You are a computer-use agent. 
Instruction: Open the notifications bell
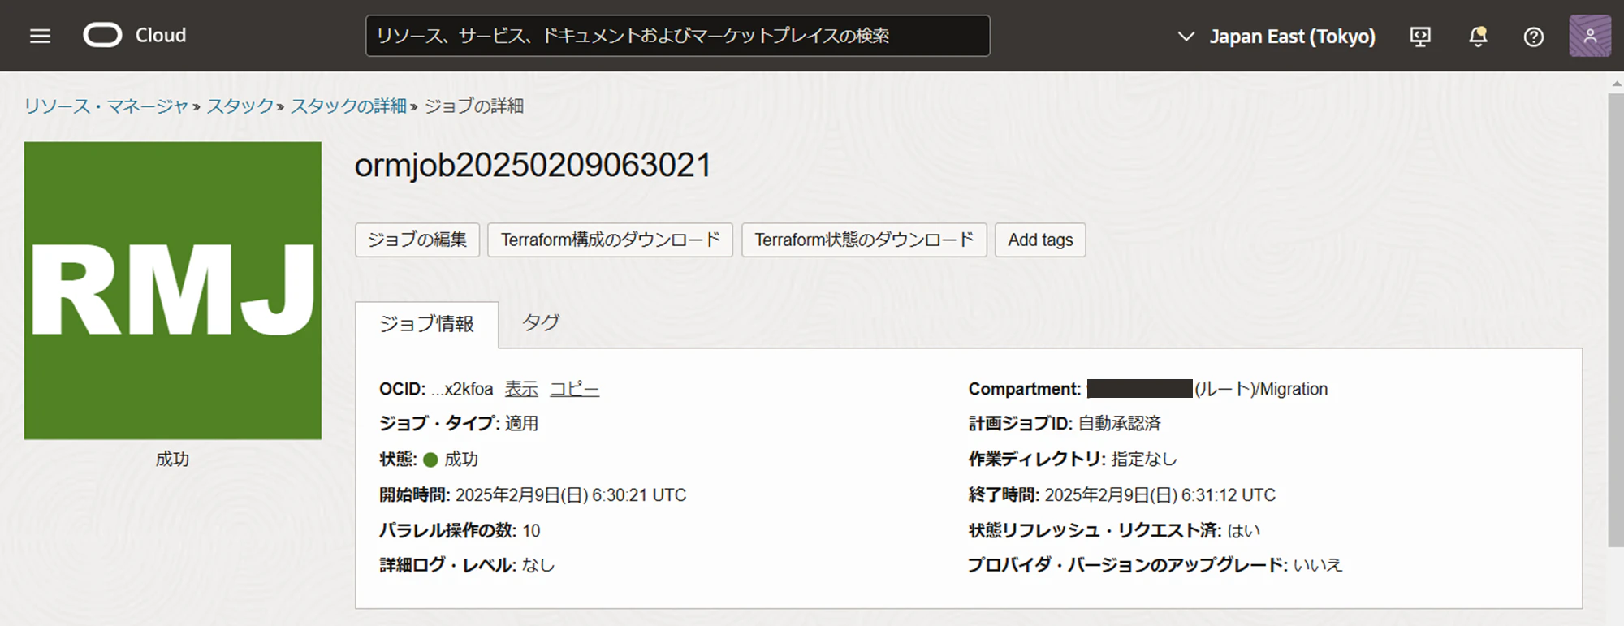click(x=1478, y=37)
